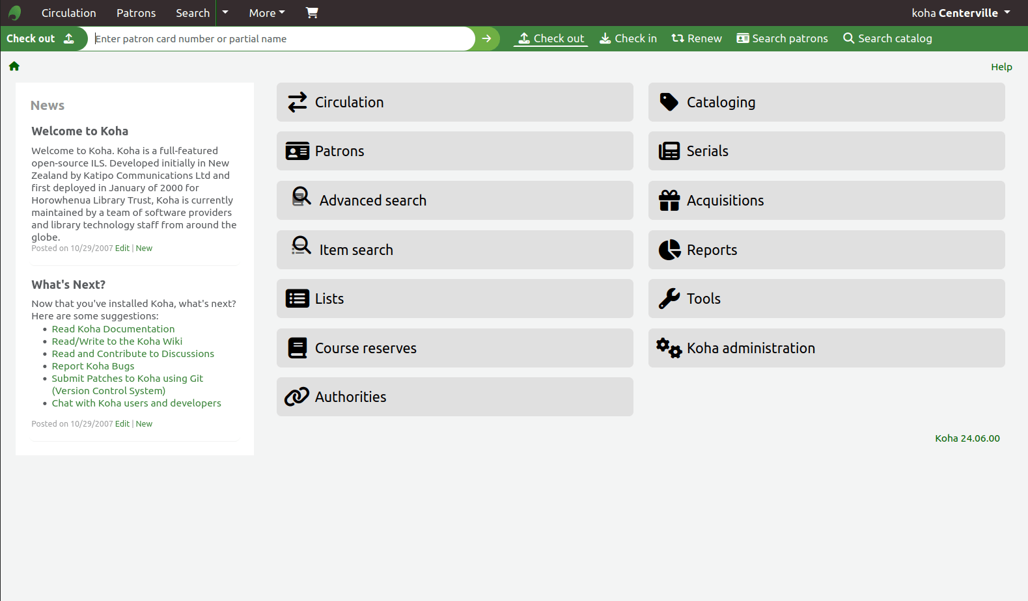This screenshot has width=1028, height=601.
Task: Click the Check out tab upload icon
Action: [524, 38]
